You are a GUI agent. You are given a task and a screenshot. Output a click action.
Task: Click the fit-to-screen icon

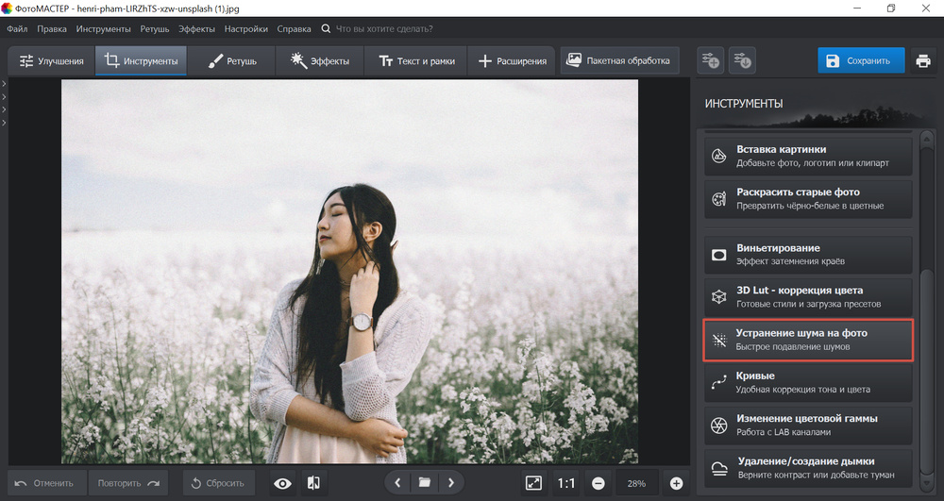[533, 483]
